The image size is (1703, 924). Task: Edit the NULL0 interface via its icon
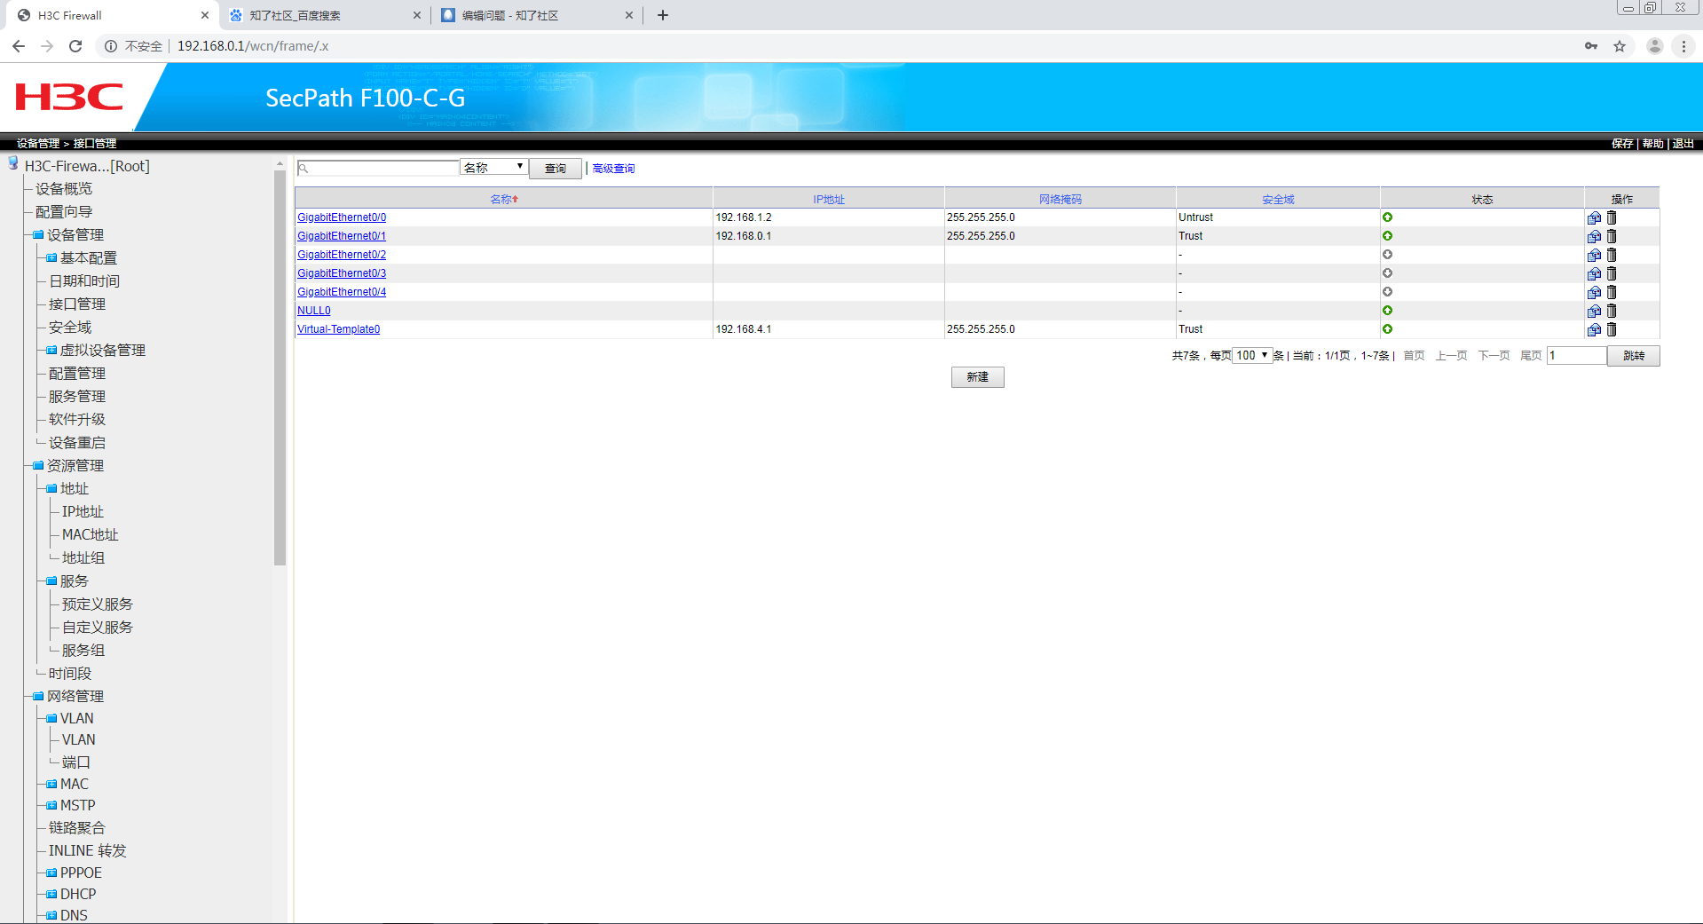[1595, 311]
